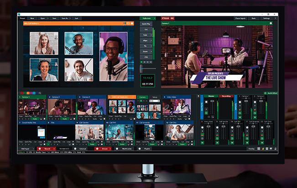Click the search magnifier above the inputs
Viewport: 297px width, 188px height.
[x=40, y=93]
